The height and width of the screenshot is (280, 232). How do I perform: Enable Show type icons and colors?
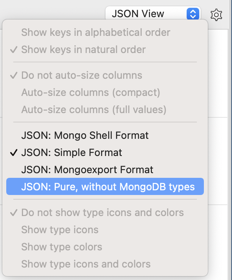click(105, 264)
